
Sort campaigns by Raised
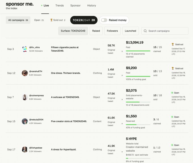96,31
